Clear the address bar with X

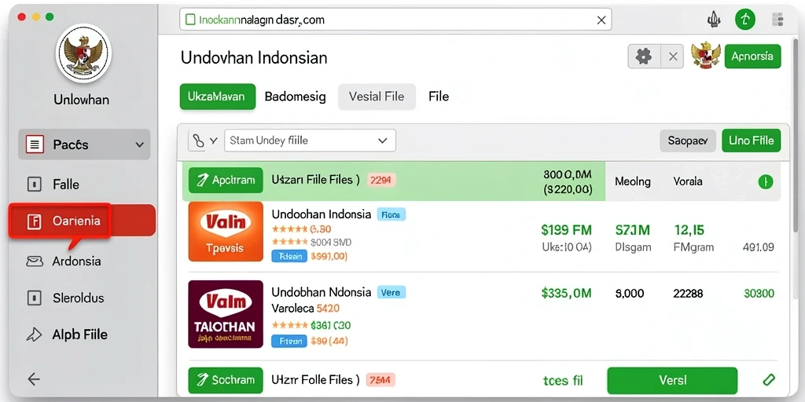601,20
